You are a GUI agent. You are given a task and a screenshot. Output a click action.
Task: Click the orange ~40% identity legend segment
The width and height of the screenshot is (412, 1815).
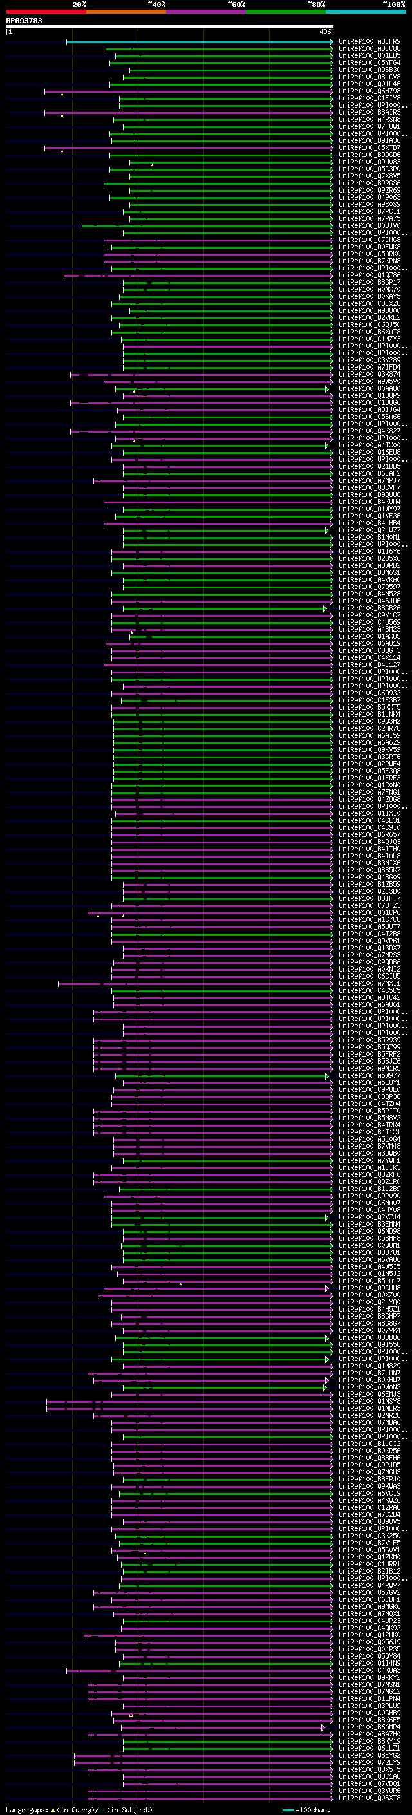point(126,12)
